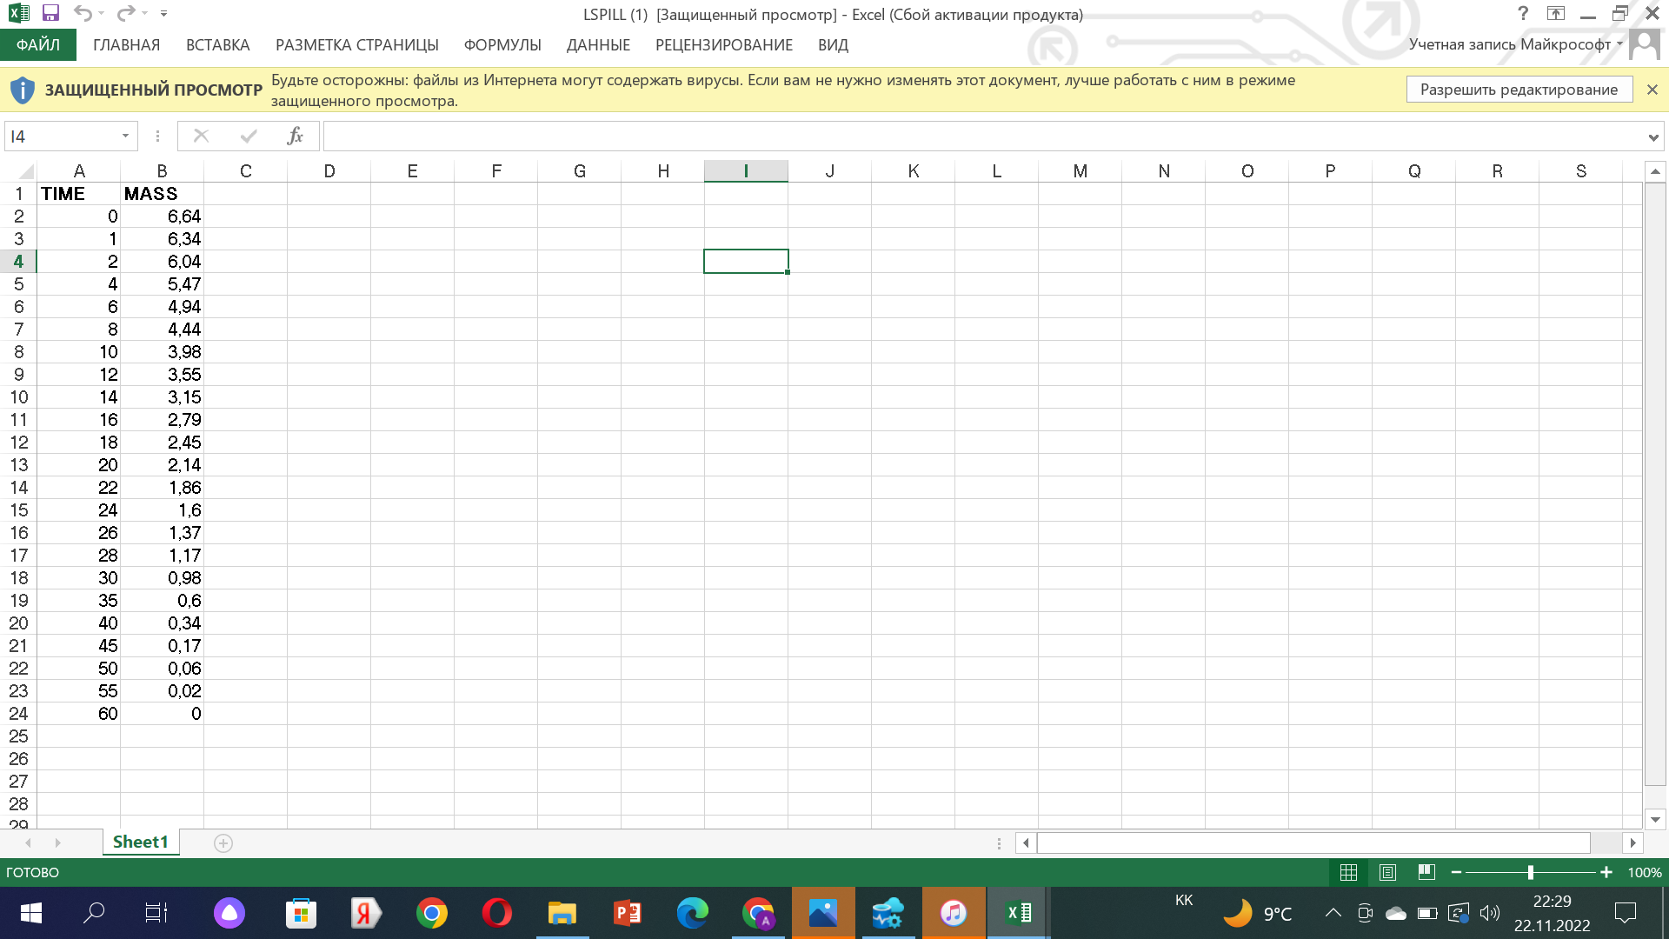Click the Undo arrow icon
The width and height of the screenshot is (1669, 939).
pyautogui.click(x=83, y=13)
